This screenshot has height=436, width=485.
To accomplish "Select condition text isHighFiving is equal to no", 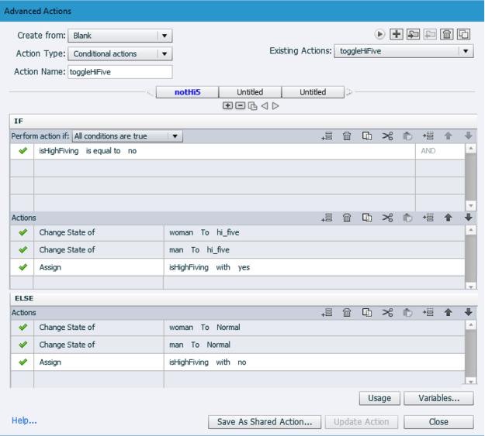I will coord(88,151).
